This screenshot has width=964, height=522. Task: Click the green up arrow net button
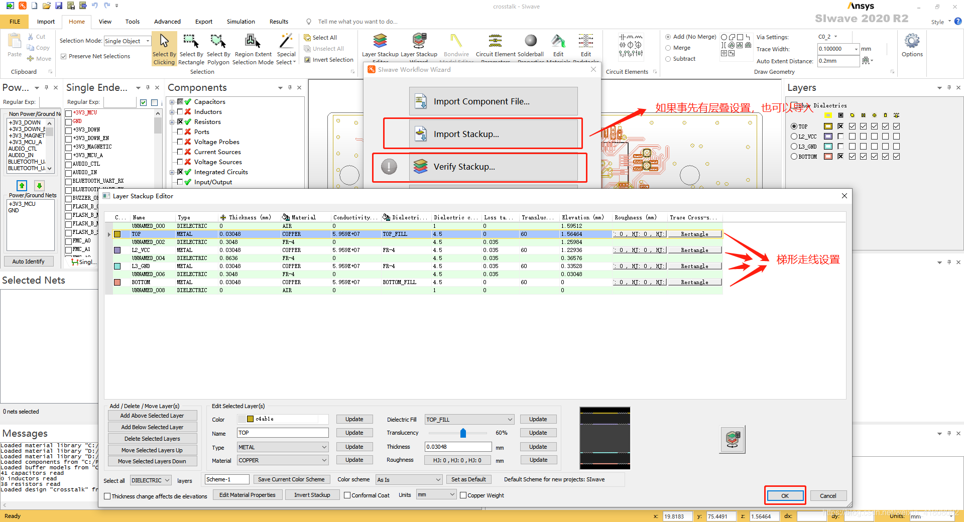pyautogui.click(x=22, y=186)
